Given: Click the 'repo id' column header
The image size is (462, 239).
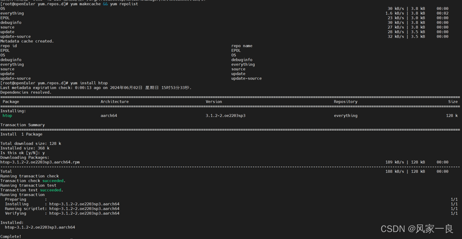Looking at the screenshot, I should [9, 46].
